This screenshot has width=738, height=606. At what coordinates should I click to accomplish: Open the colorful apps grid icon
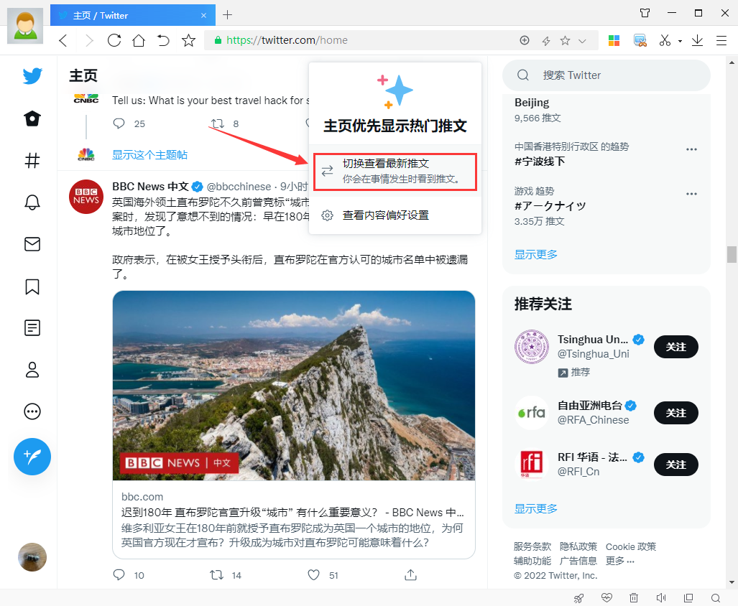(614, 40)
